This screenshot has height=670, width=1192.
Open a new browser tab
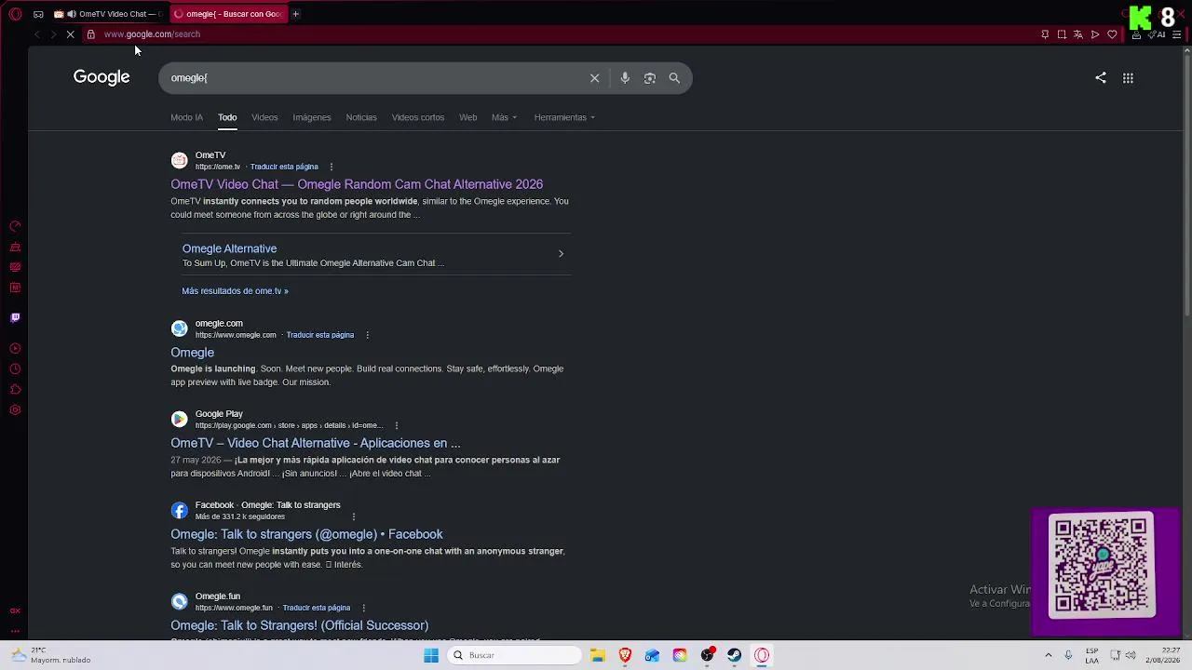point(295,14)
